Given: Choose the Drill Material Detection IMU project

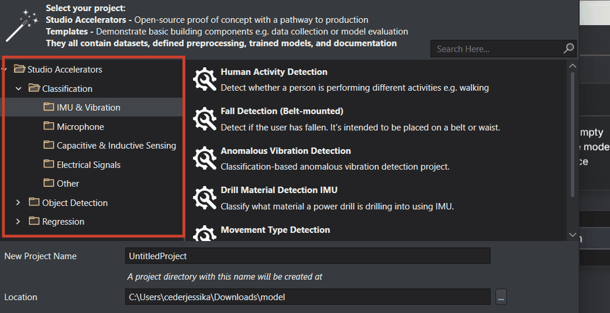Looking at the screenshot, I should point(279,190).
